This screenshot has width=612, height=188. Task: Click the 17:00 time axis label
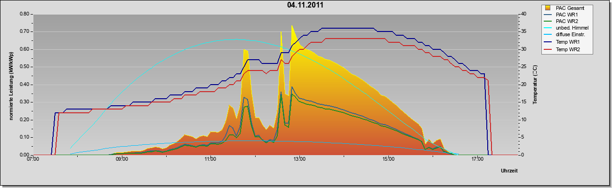[x=476, y=160]
